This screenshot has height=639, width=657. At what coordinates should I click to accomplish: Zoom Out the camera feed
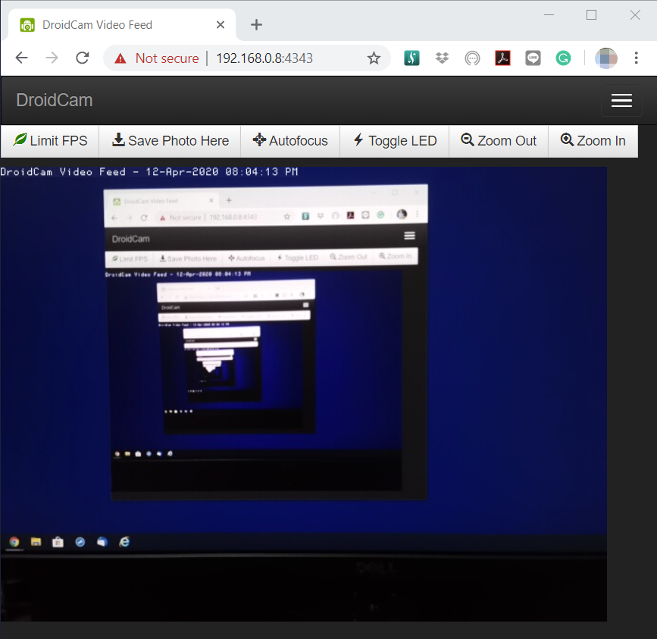click(x=498, y=141)
